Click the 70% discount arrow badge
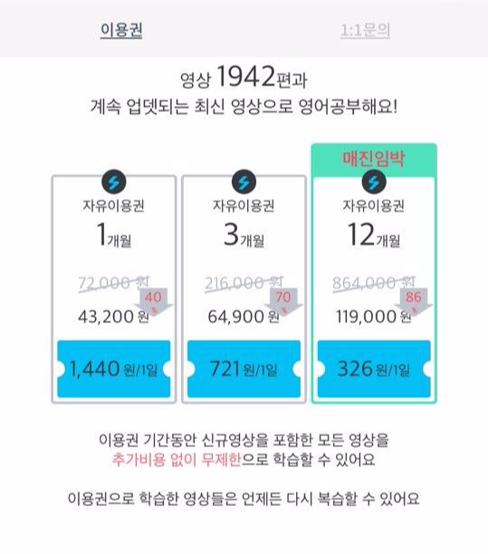 283,303
